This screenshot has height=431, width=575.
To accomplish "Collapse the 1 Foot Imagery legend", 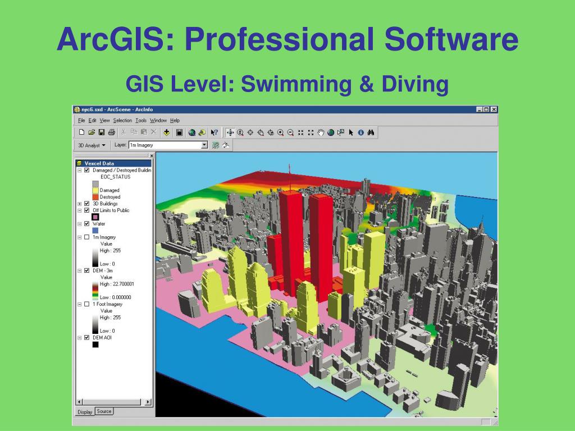I will point(80,304).
